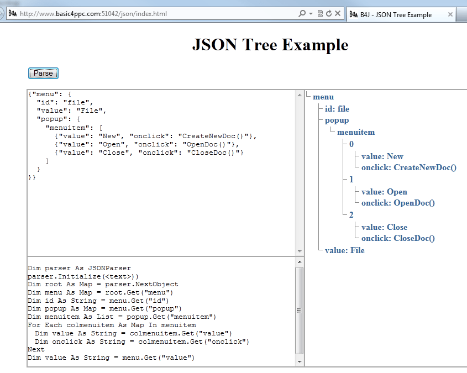Click the up arrow of the code panel scrollbar

point(299,261)
